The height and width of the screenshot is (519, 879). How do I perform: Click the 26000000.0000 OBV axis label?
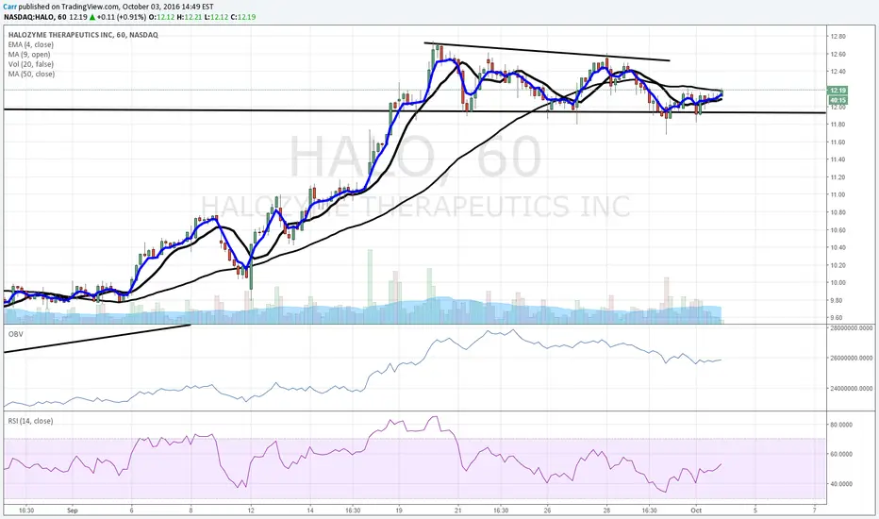852,358
